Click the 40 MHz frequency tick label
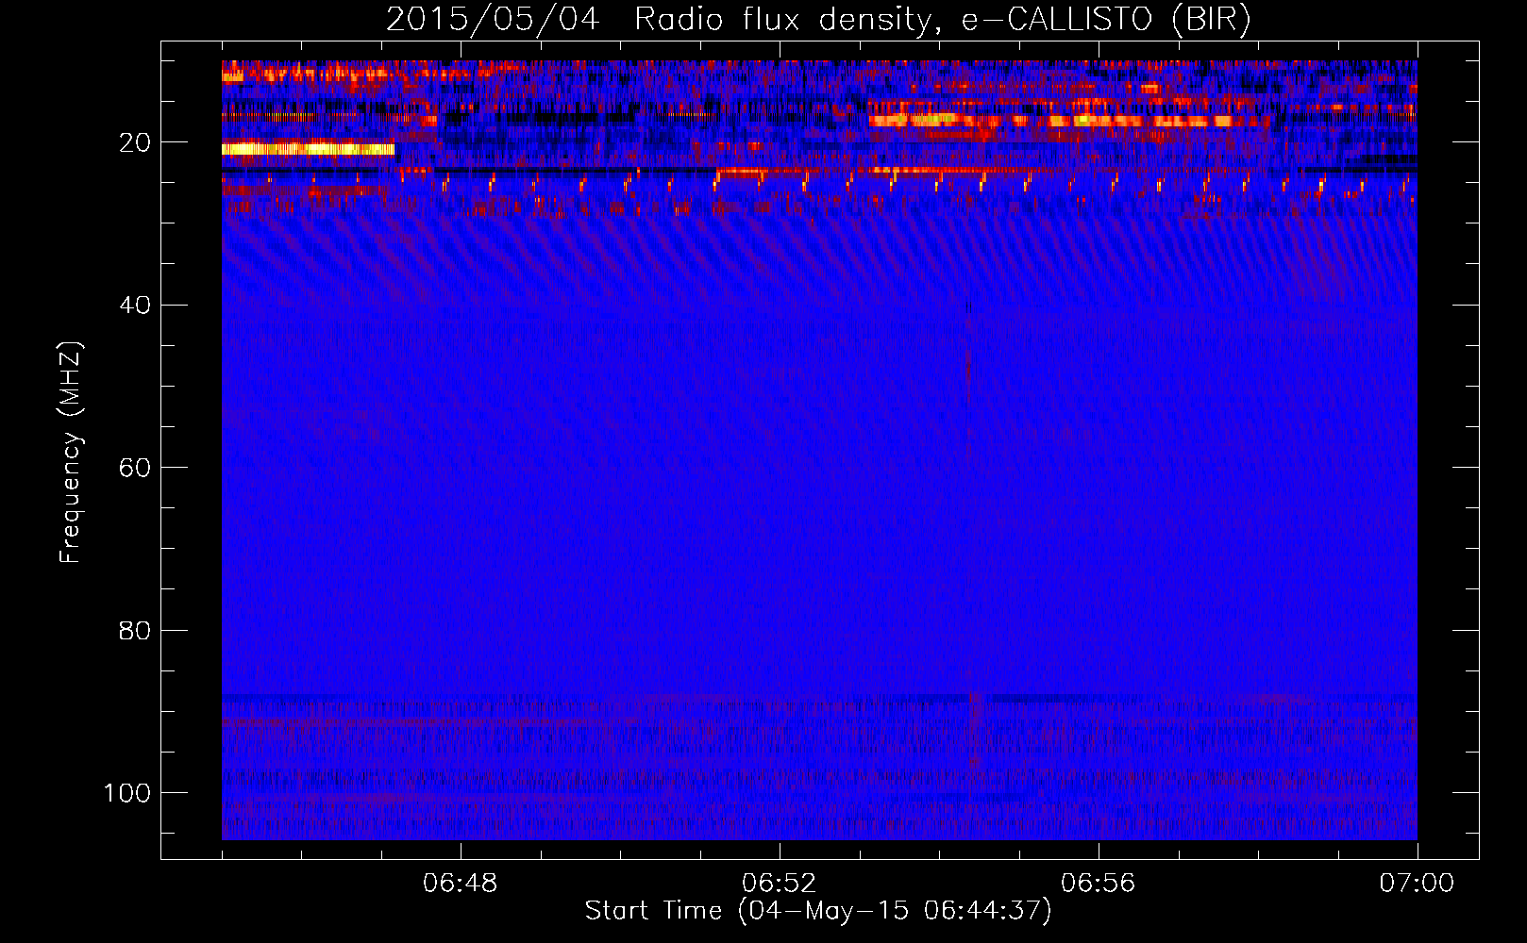 coord(135,305)
